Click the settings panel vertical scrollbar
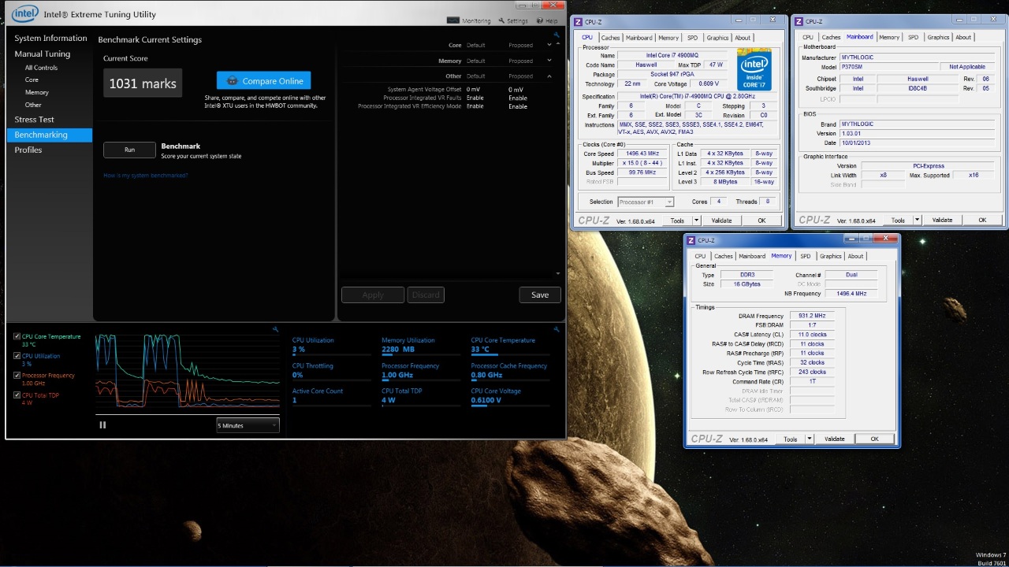1009x567 pixels. pyautogui.click(x=558, y=157)
